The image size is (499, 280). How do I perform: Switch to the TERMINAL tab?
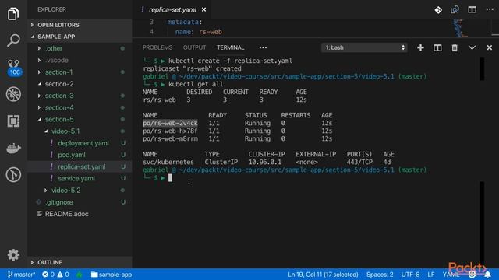(x=231, y=47)
